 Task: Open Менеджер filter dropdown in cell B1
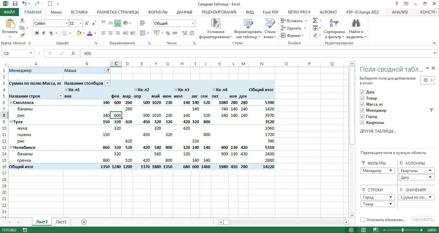tap(107, 70)
